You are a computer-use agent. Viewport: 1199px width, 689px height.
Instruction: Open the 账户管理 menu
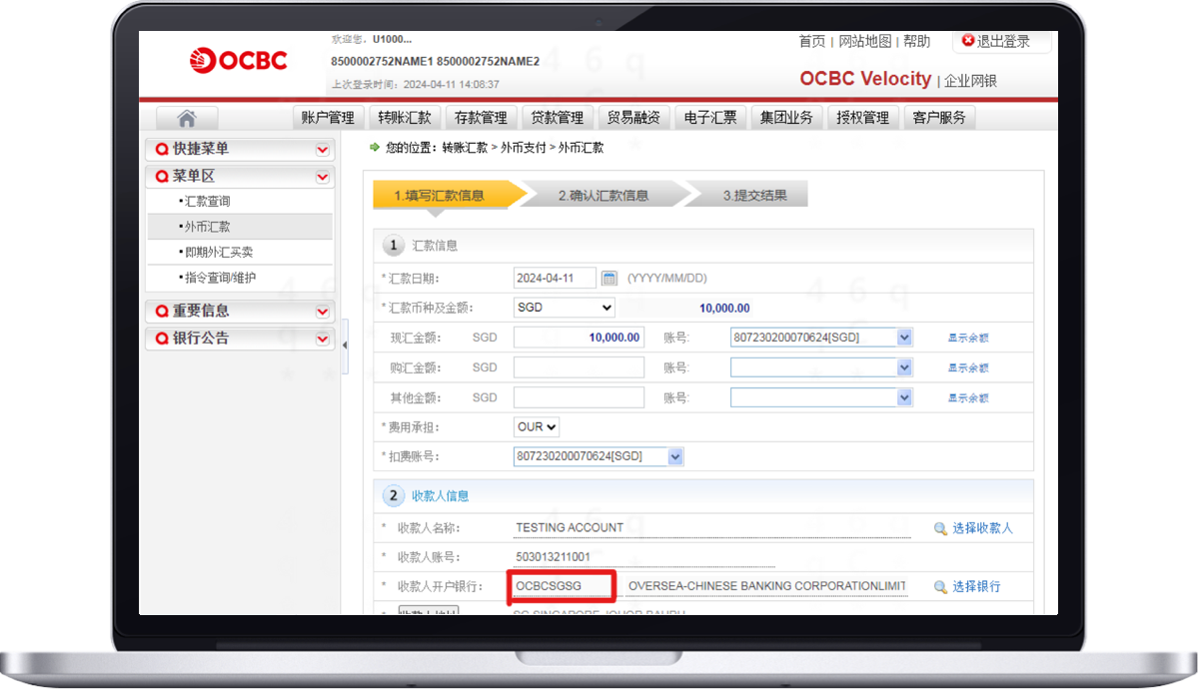click(x=328, y=118)
